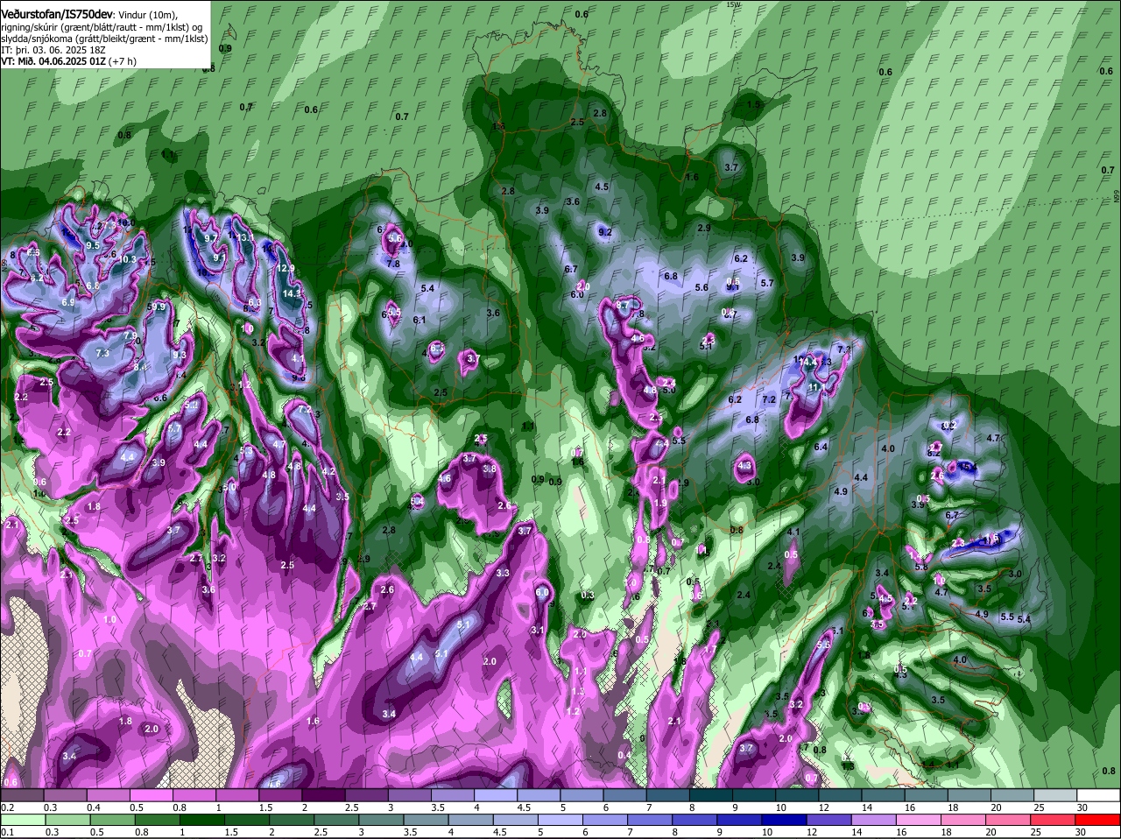
Task: Click the 12.9 precipitation value on the map
Action: 286,269
